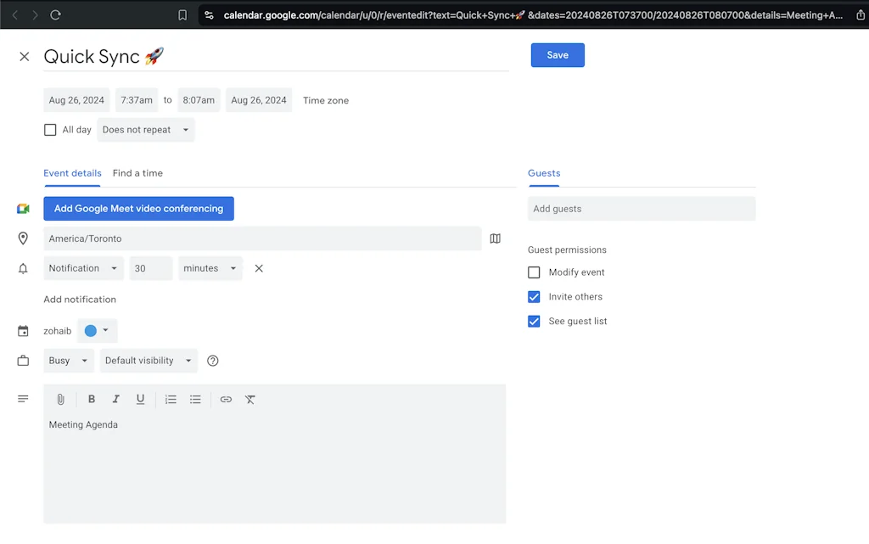Open the map view for the location

(496, 238)
